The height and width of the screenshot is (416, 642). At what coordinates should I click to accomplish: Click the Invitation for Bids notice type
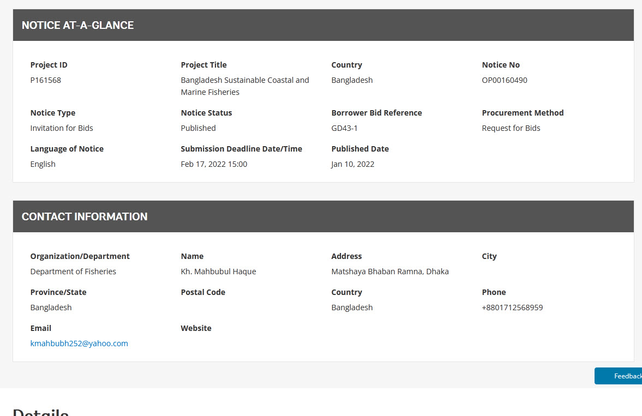click(x=62, y=128)
